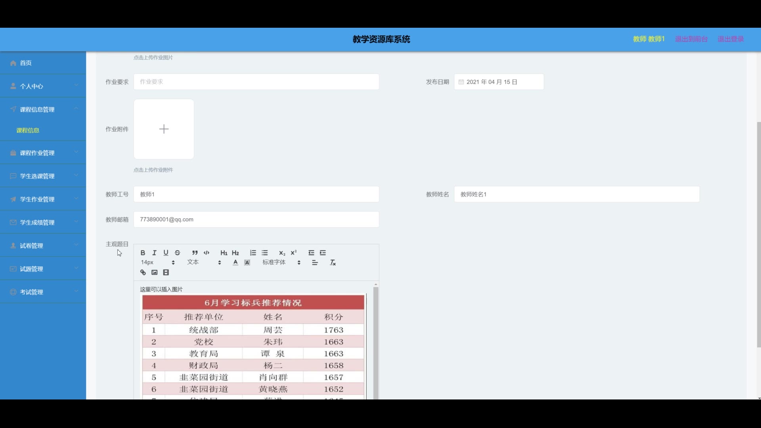The height and width of the screenshot is (428, 761).
Task: Click the 教学资源库系统 title
Action: tap(381, 39)
